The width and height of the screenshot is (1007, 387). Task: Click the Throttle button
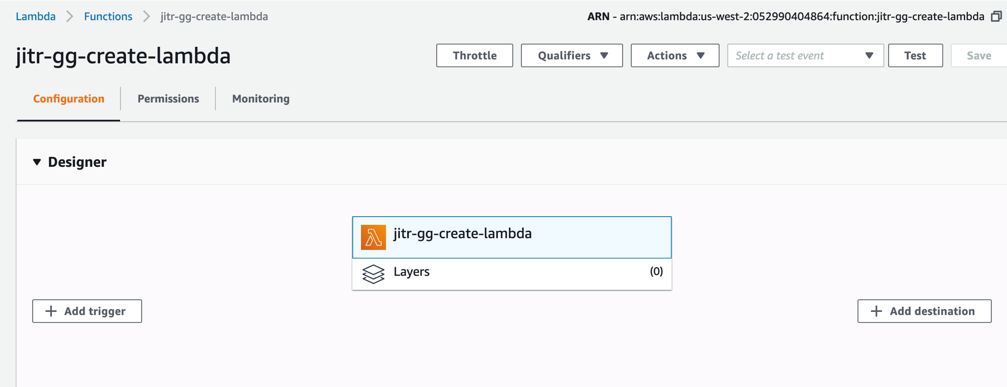475,55
